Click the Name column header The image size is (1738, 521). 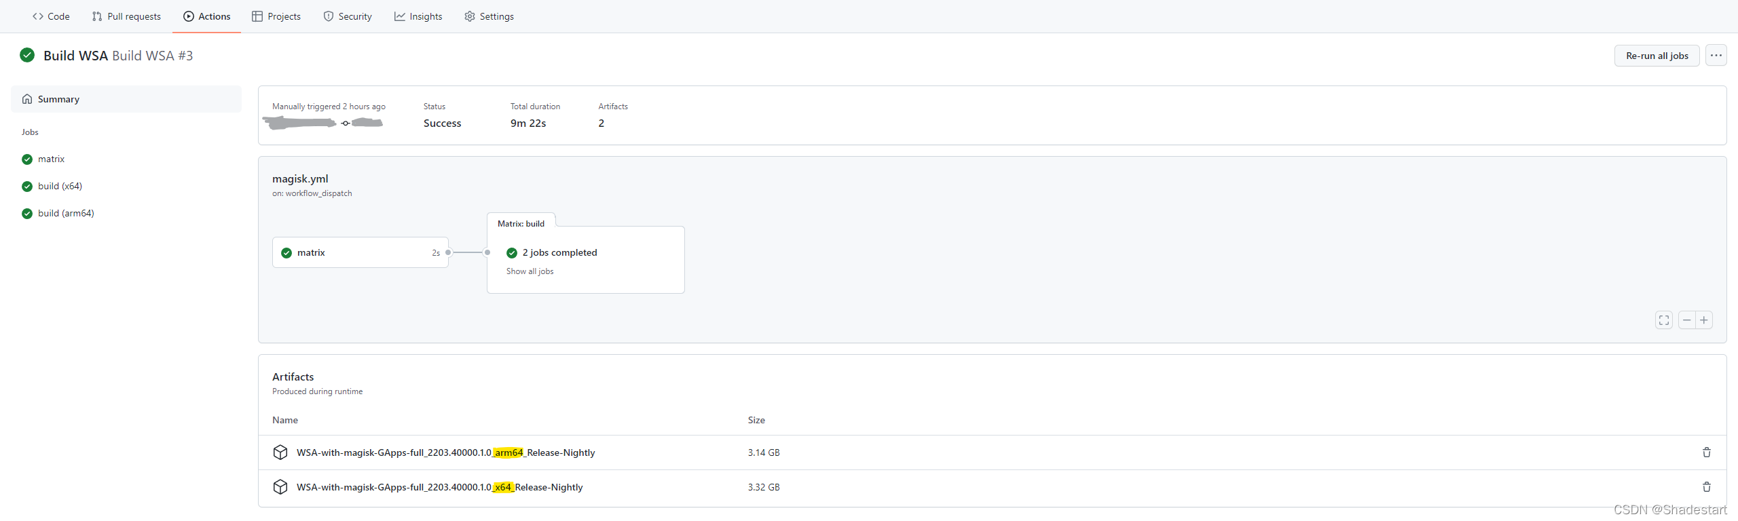coord(285,420)
